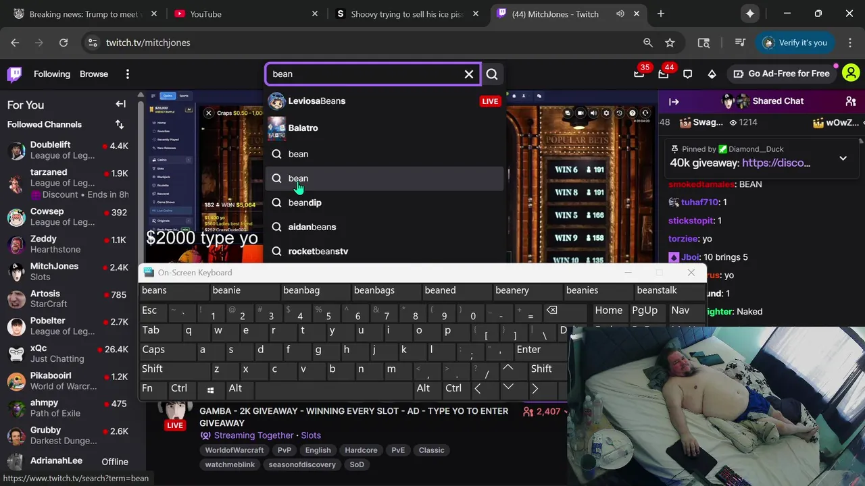
Task: Expand the pinned 40k giveaway message
Action: click(x=843, y=158)
